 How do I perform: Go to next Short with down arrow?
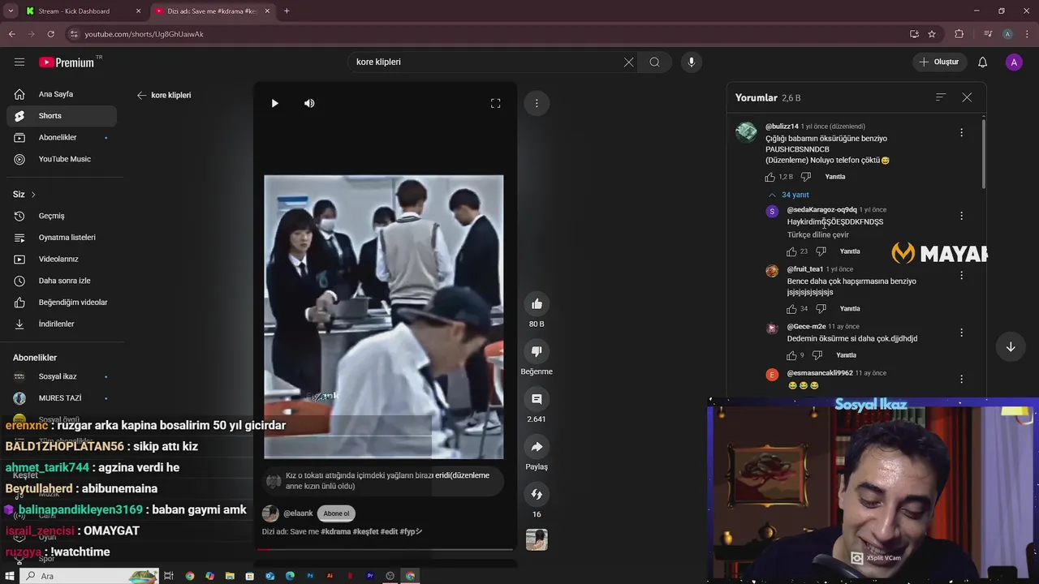[1011, 346]
